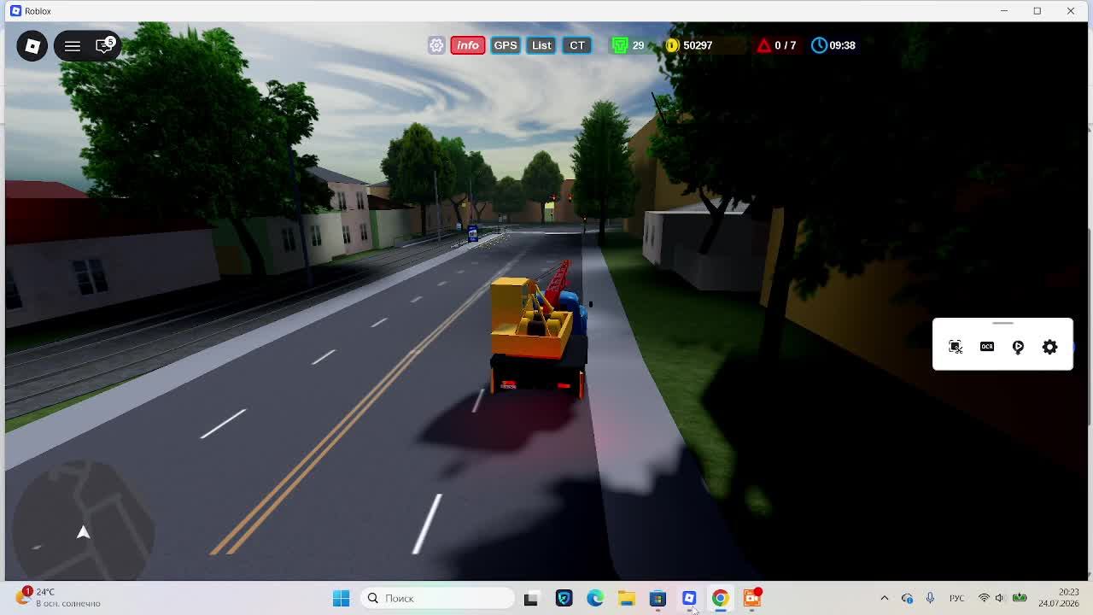Viewport: 1093px width, 615px height.
Task: Open the screen recorder app on taskbar
Action: click(x=752, y=598)
